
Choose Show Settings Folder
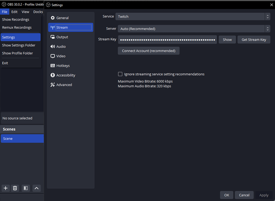21,45
